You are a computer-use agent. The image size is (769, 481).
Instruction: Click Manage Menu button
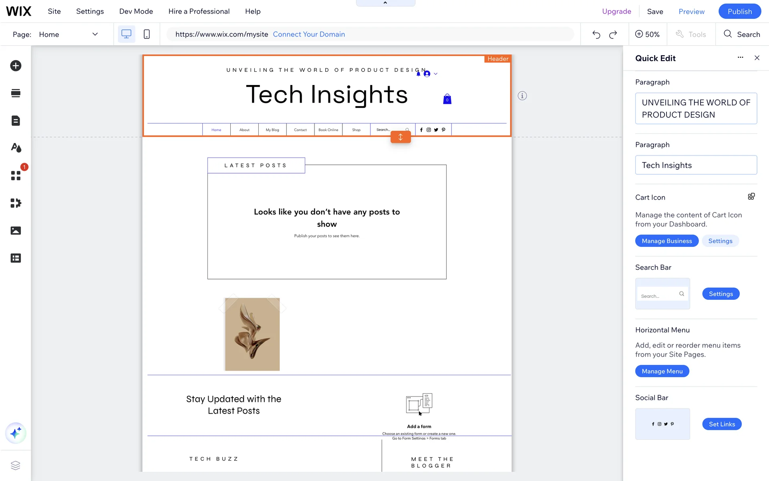pos(662,371)
